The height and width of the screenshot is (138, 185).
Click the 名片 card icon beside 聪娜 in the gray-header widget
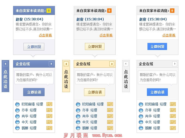tap(173, 128)
